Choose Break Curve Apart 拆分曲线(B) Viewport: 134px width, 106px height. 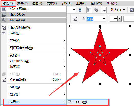pyautogui.click(x=18, y=80)
